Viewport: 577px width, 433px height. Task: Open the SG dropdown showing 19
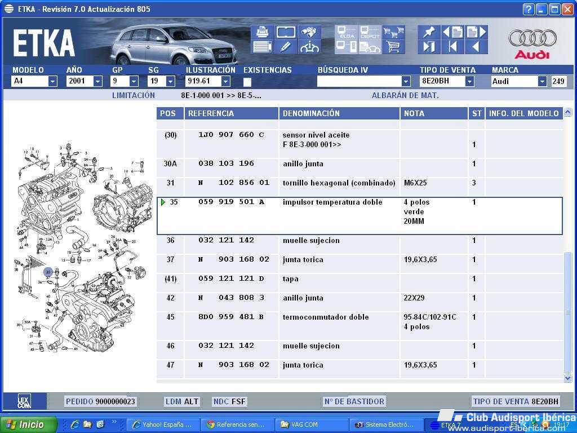point(170,81)
